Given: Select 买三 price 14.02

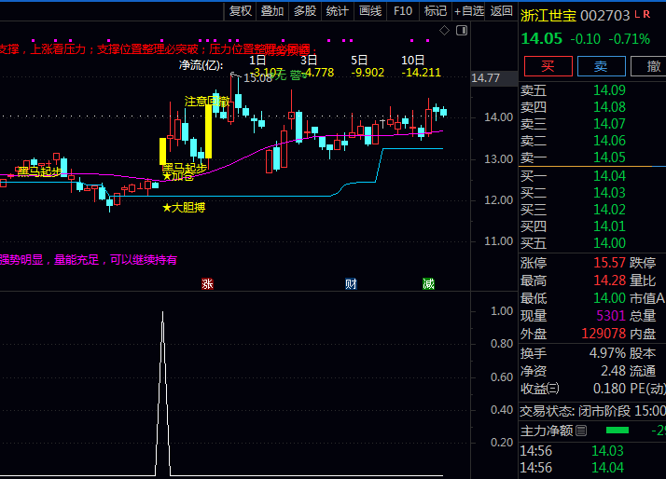Looking at the screenshot, I should tap(609, 210).
